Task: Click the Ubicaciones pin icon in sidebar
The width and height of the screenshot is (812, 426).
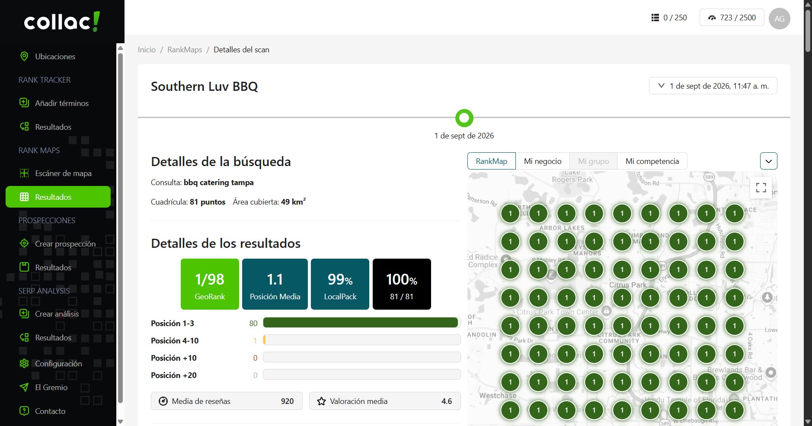Action: click(24, 56)
